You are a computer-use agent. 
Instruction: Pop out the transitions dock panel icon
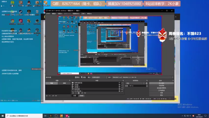147,81
